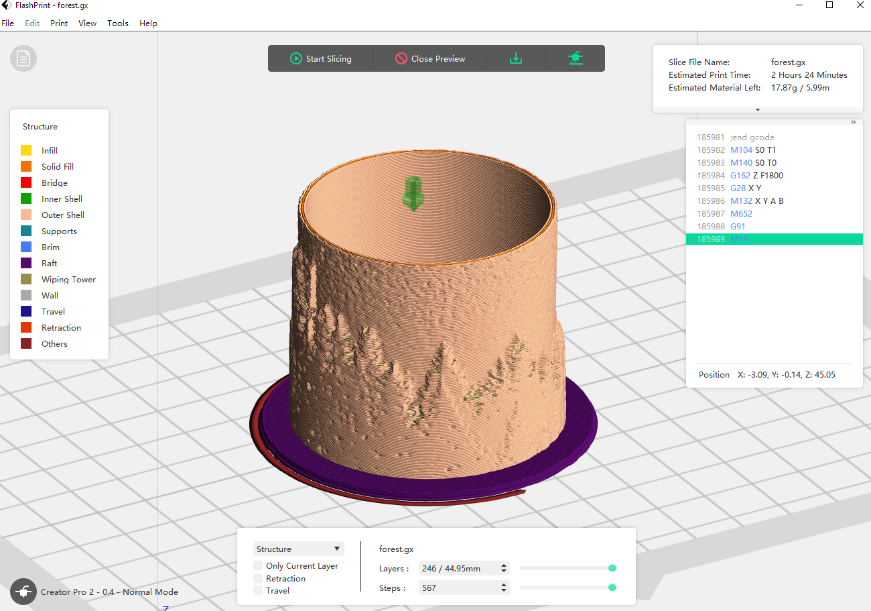
Task: Expand the slice info panel arrow
Action: (758, 109)
